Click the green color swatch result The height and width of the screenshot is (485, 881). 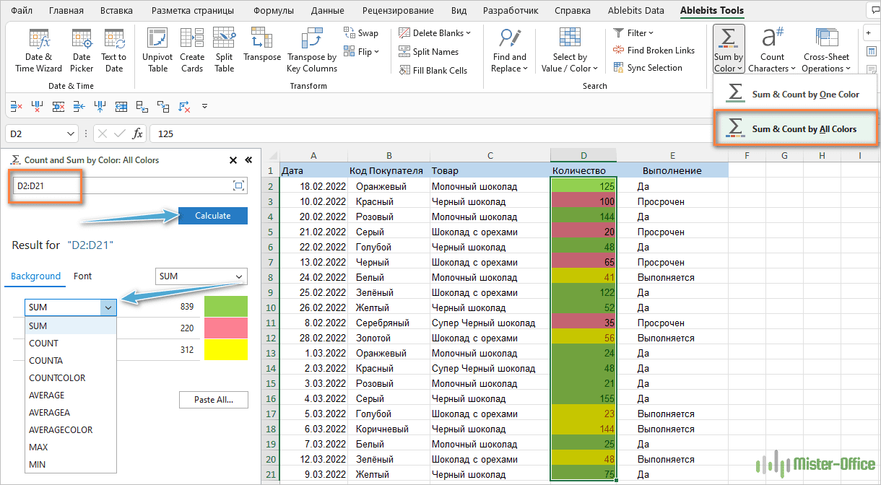[225, 306]
